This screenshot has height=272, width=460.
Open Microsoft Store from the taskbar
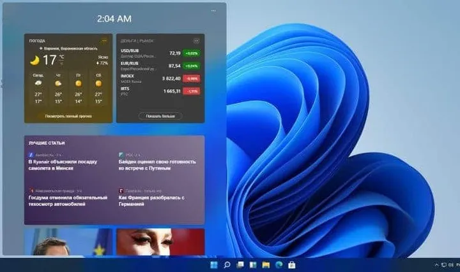292,264
